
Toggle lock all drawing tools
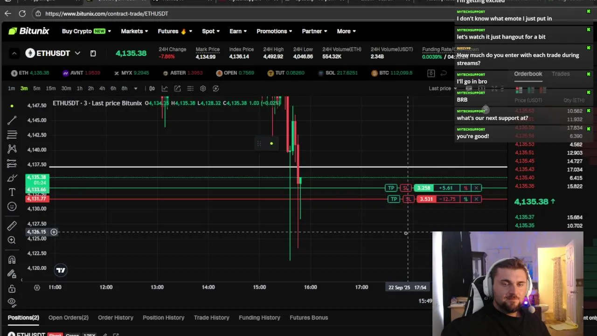tap(12, 288)
